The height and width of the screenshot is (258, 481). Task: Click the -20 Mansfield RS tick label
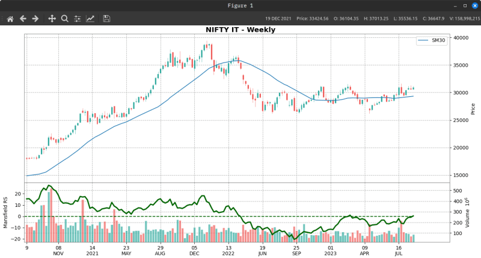(16, 239)
